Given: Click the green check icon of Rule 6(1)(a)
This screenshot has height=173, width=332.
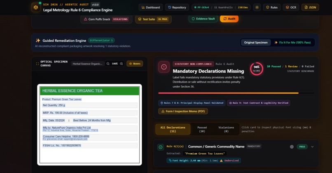Looking at the screenshot, I should (x=161, y=147).
